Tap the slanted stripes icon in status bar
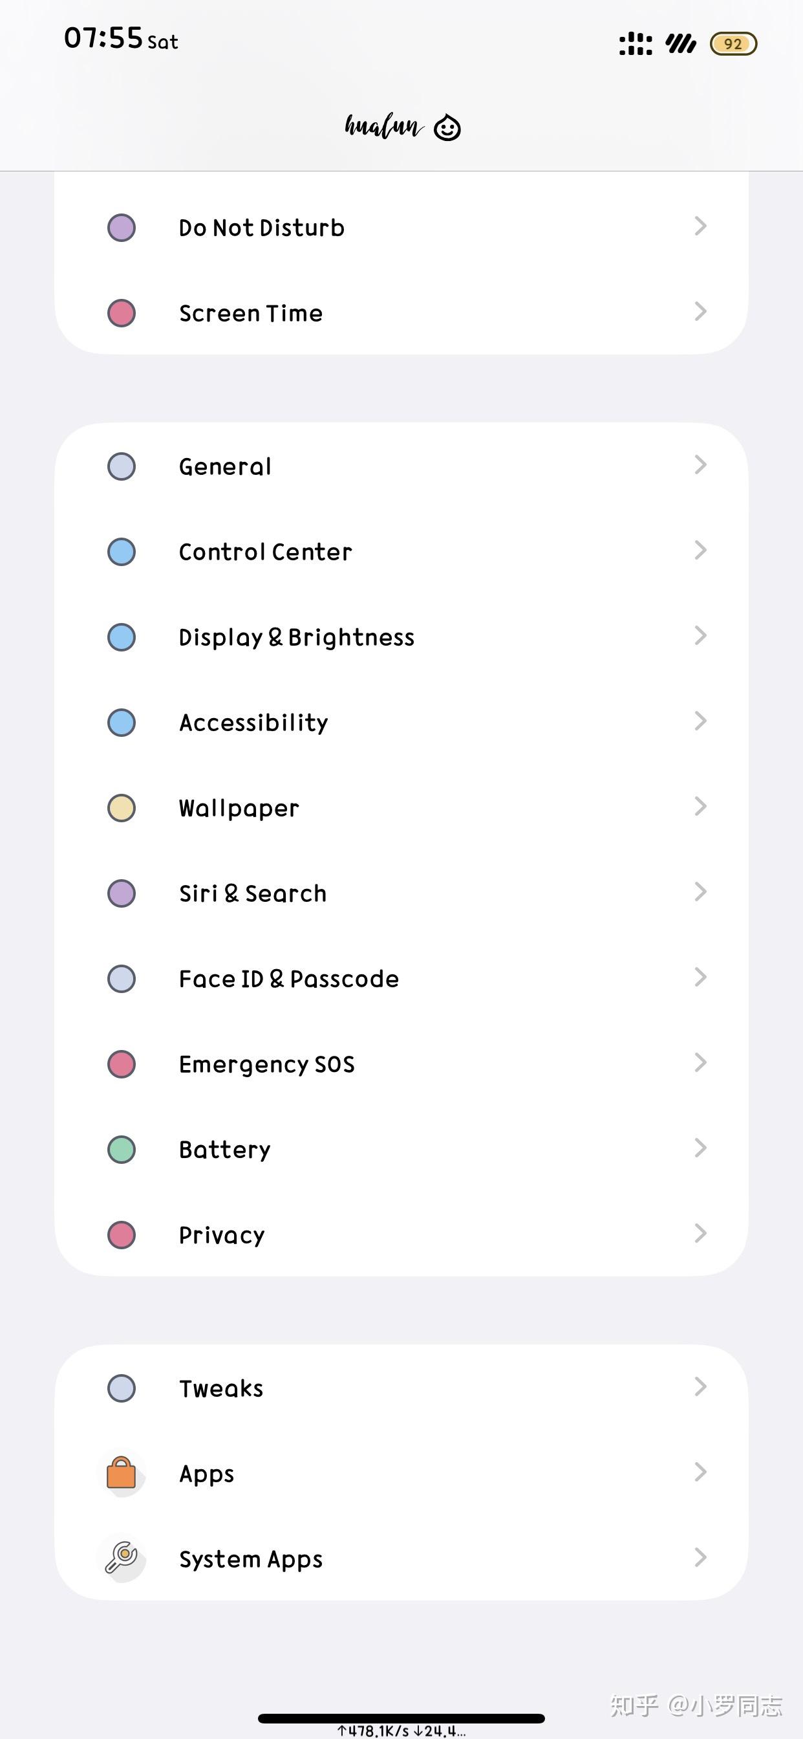The height and width of the screenshot is (1739, 803). point(681,44)
